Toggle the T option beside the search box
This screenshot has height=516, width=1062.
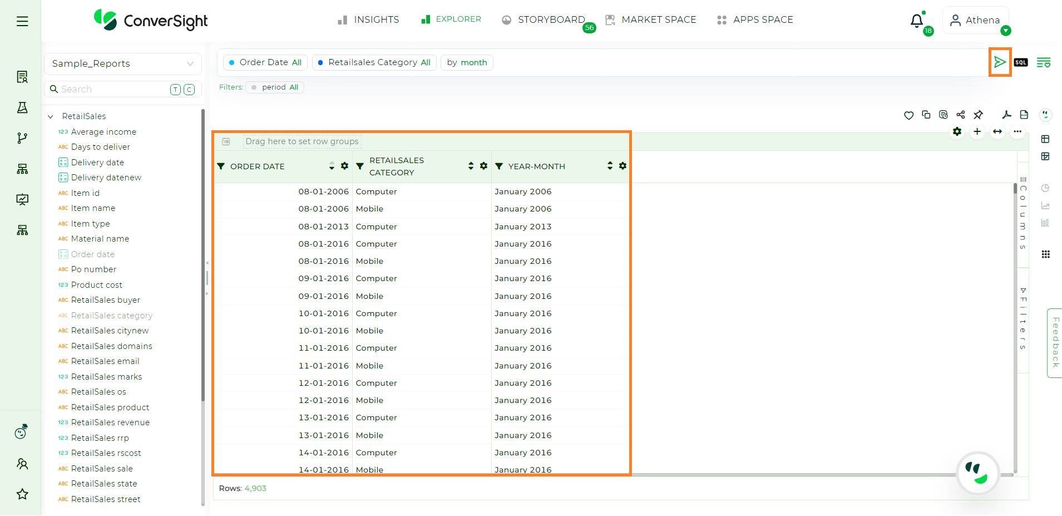(175, 89)
